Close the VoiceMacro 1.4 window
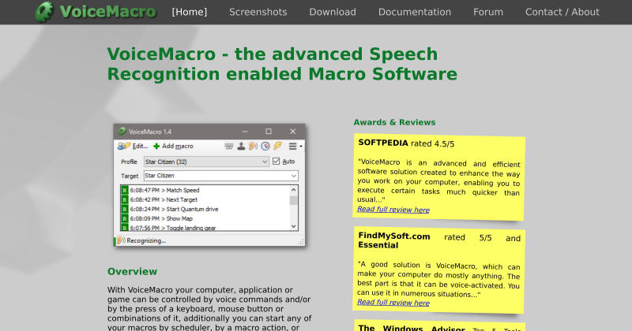The width and height of the screenshot is (632, 331). (x=292, y=132)
